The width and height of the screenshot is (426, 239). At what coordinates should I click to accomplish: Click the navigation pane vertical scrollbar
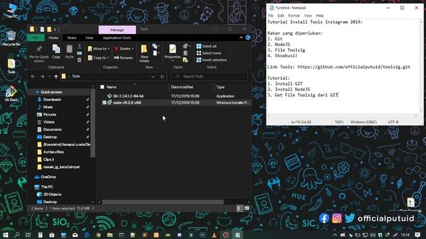93,123
